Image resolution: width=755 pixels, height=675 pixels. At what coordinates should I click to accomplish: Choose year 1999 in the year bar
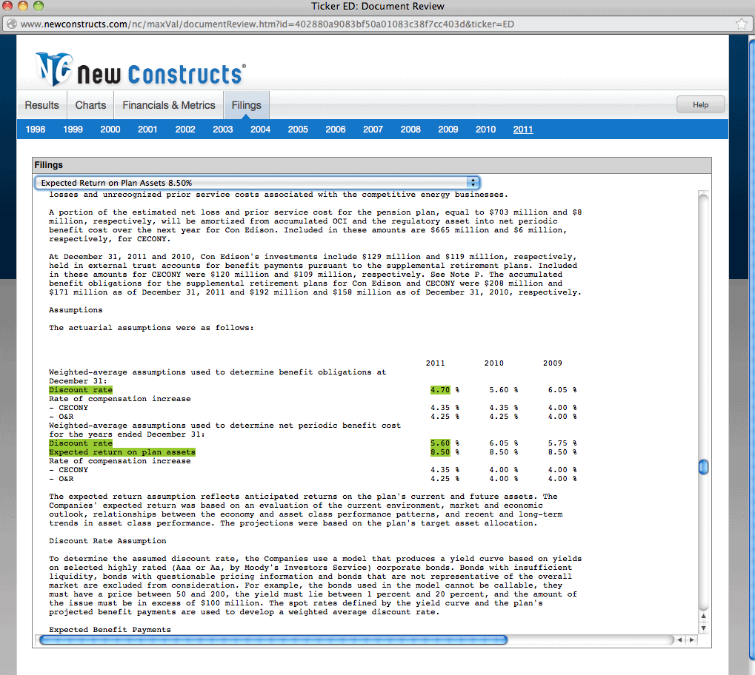(x=73, y=130)
